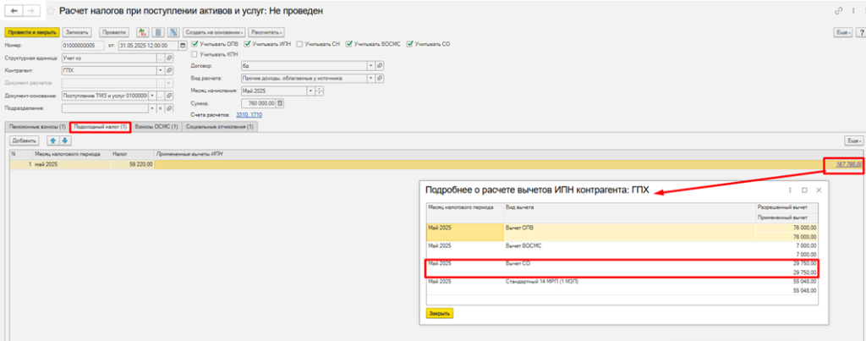Expand the Вид расчета dropdown list
This screenshot has height=341, width=866.
[371, 78]
